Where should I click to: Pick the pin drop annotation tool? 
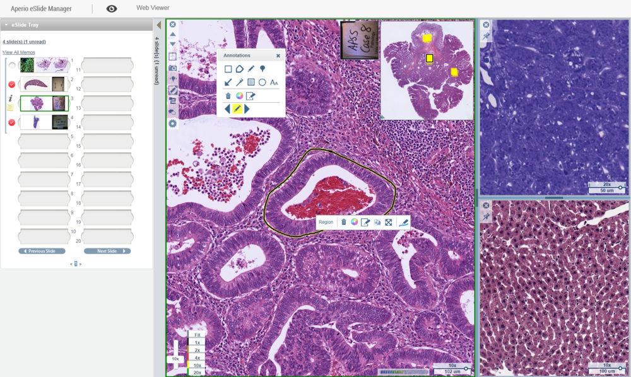pyautogui.click(x=262, y=69)
